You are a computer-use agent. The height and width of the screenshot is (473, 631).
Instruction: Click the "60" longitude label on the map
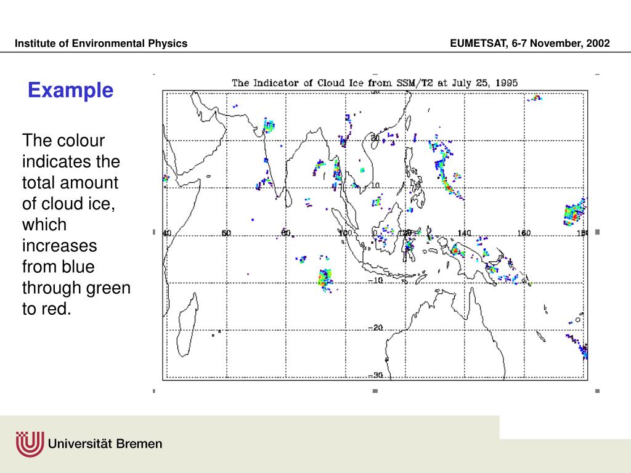tap(226, 233)
